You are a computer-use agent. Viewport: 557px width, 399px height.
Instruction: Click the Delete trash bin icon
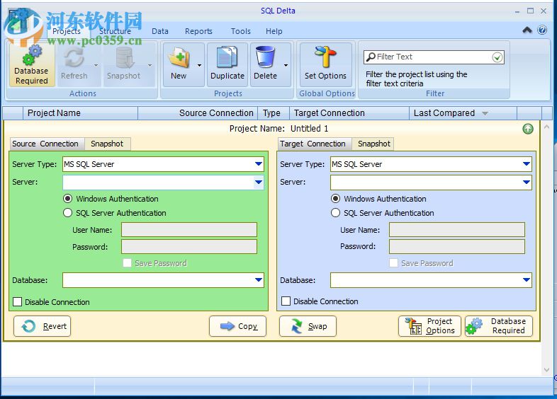click(x=265, y=57)
